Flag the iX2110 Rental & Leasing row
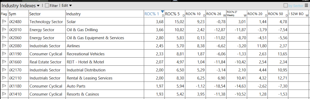310x99 pixels. [x=4, y=78]
